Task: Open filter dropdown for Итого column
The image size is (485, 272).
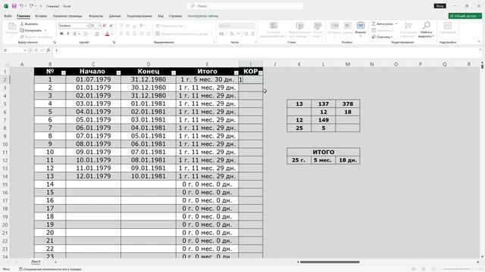Action: point(236,73)
